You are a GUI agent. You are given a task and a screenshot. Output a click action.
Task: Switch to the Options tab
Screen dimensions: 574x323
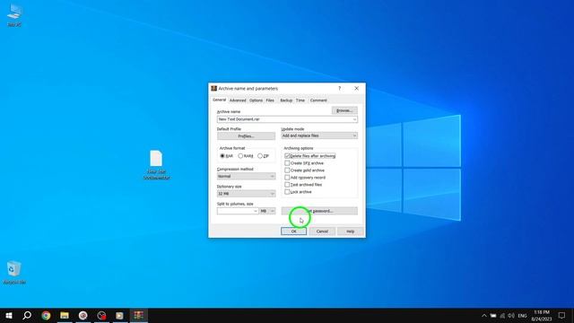pyautogui.click(x=256, y=100)
